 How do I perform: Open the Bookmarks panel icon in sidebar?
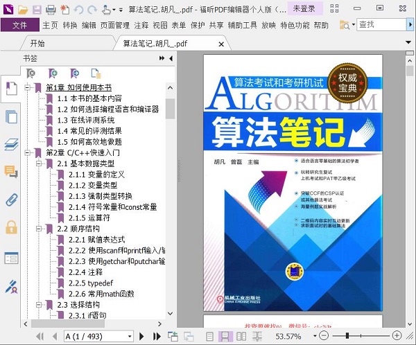11,88
